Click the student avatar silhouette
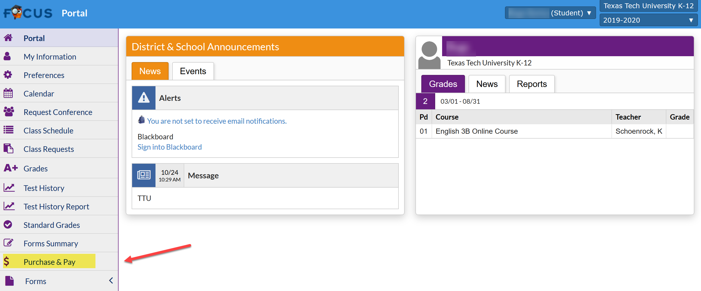The height and width of the screenshot is (291, 701). [x=429, y=54]
